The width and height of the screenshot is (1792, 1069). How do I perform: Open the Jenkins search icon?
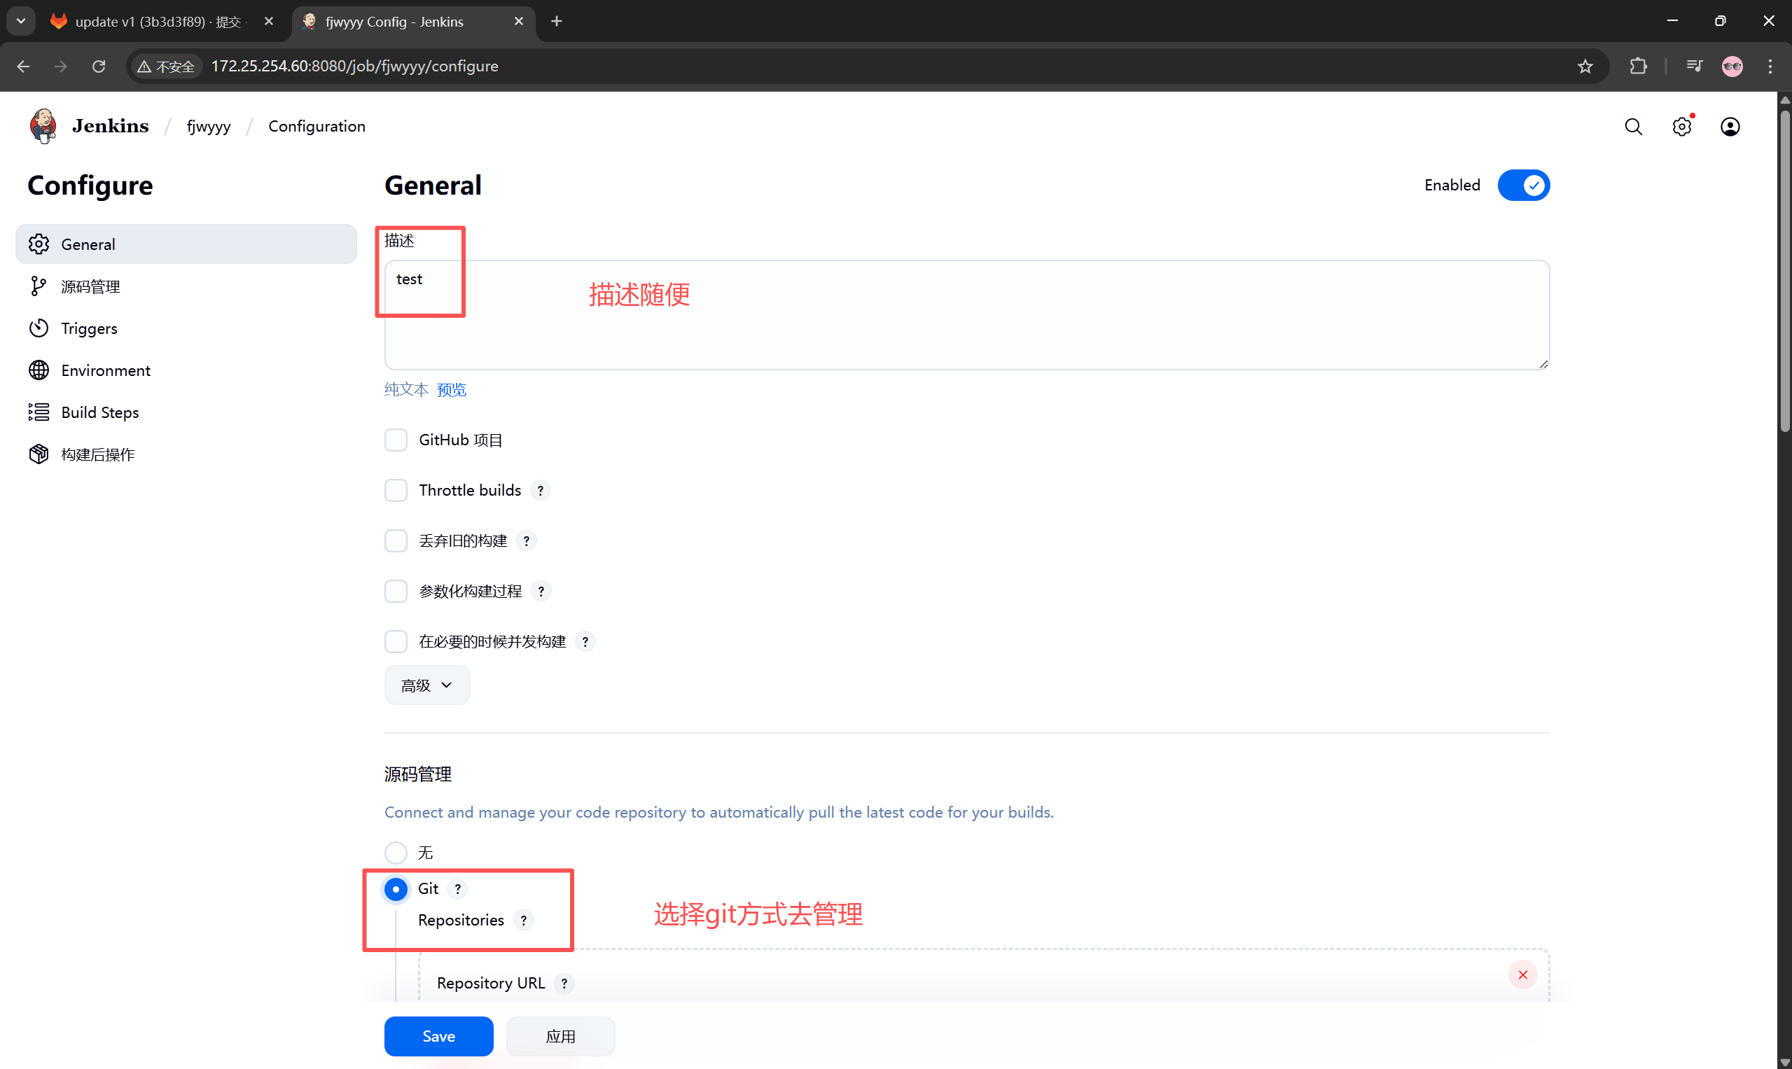click(1633, 127)
